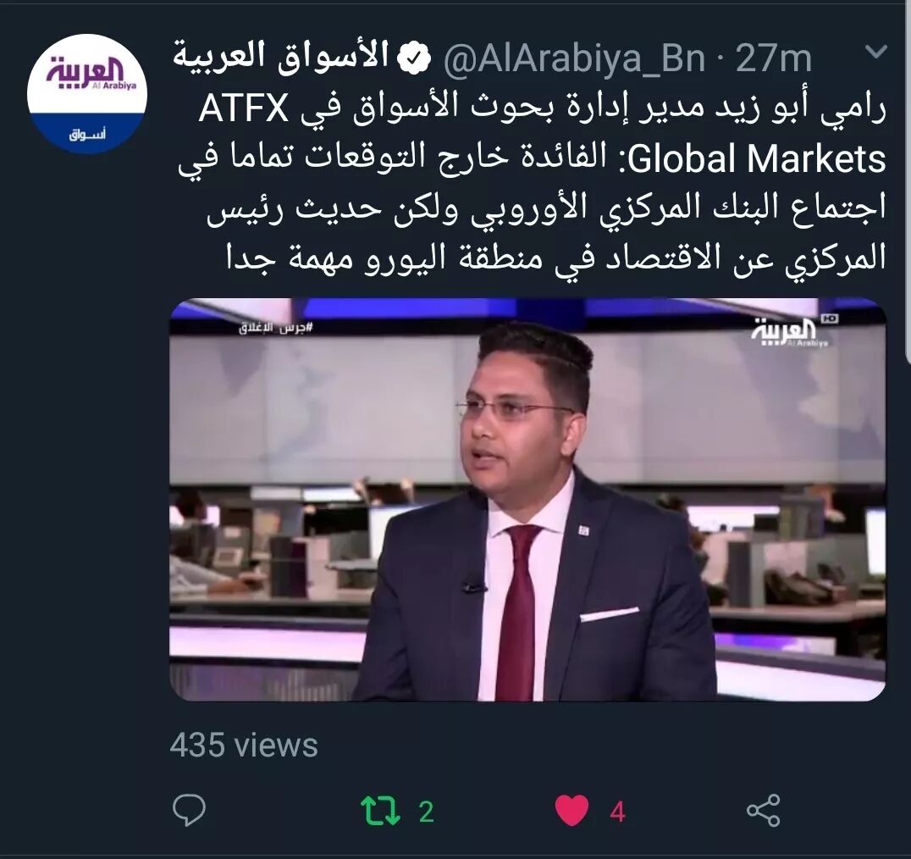This screenshot has height=859, width=911.
Task: Click the tweet line mentioning البنك المركزي الأوروبي
Action: [546, 208]
